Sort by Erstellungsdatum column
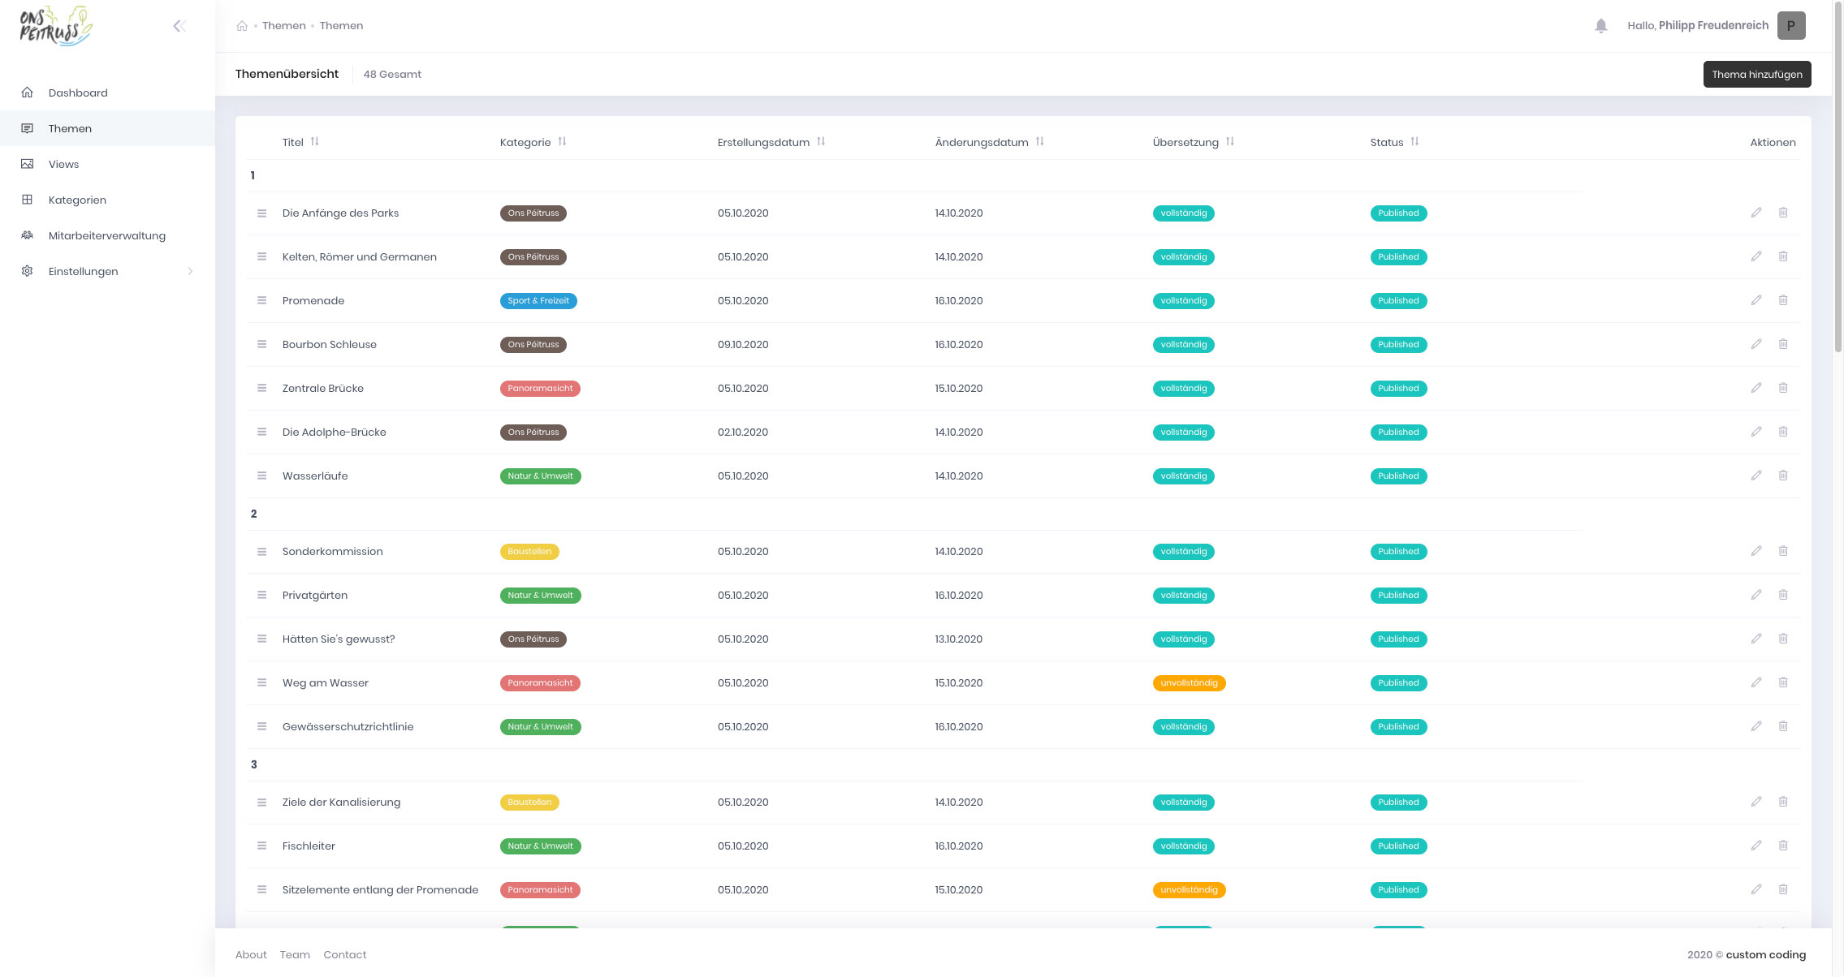The image size is (1844, 977). pos(821,142)
